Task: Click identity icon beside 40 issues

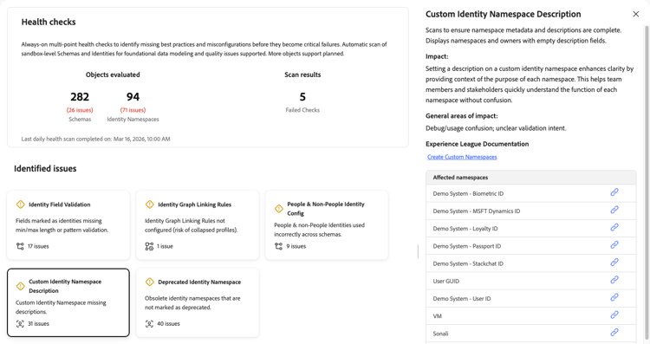Action: pos(149,324)
